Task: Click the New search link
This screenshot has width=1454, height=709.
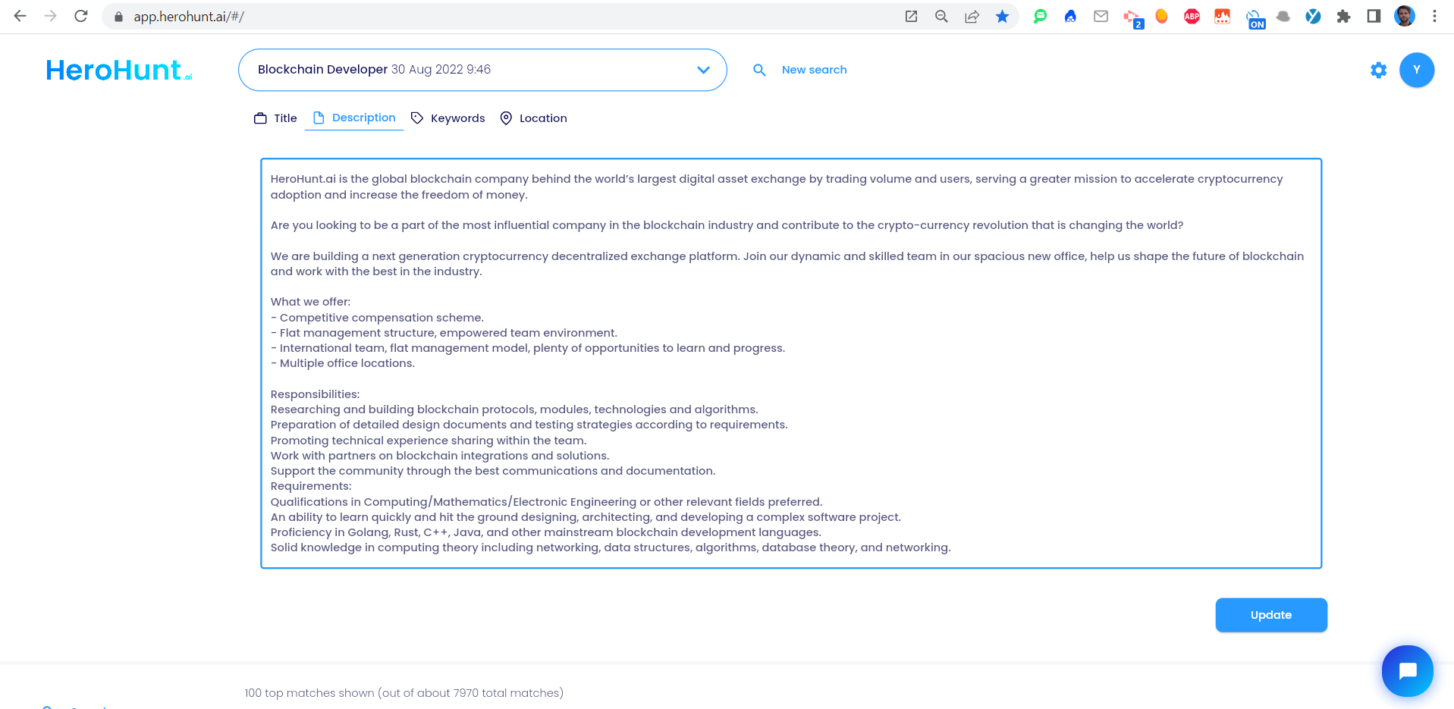Action: 814,70
